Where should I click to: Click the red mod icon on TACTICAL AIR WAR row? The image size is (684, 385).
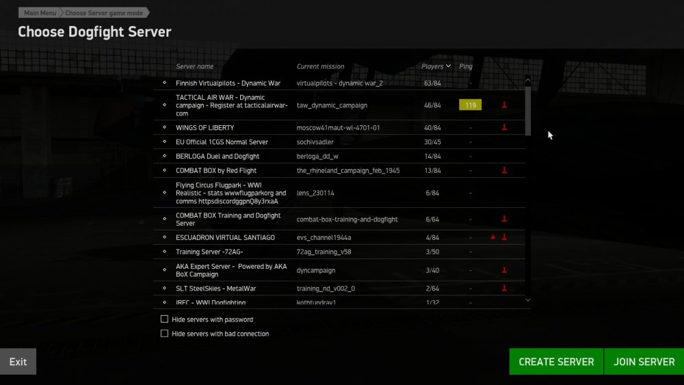click(x=504, y=105)
